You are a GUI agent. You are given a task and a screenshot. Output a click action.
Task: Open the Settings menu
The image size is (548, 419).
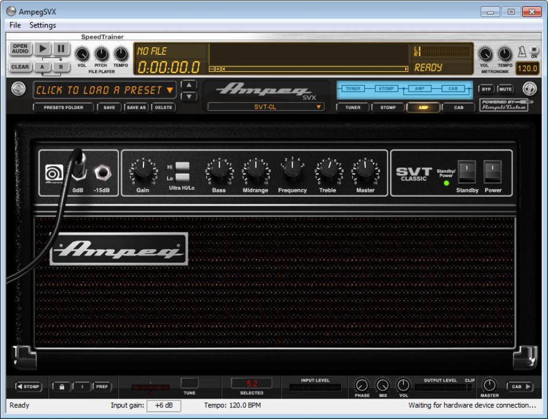click(43, 25)
